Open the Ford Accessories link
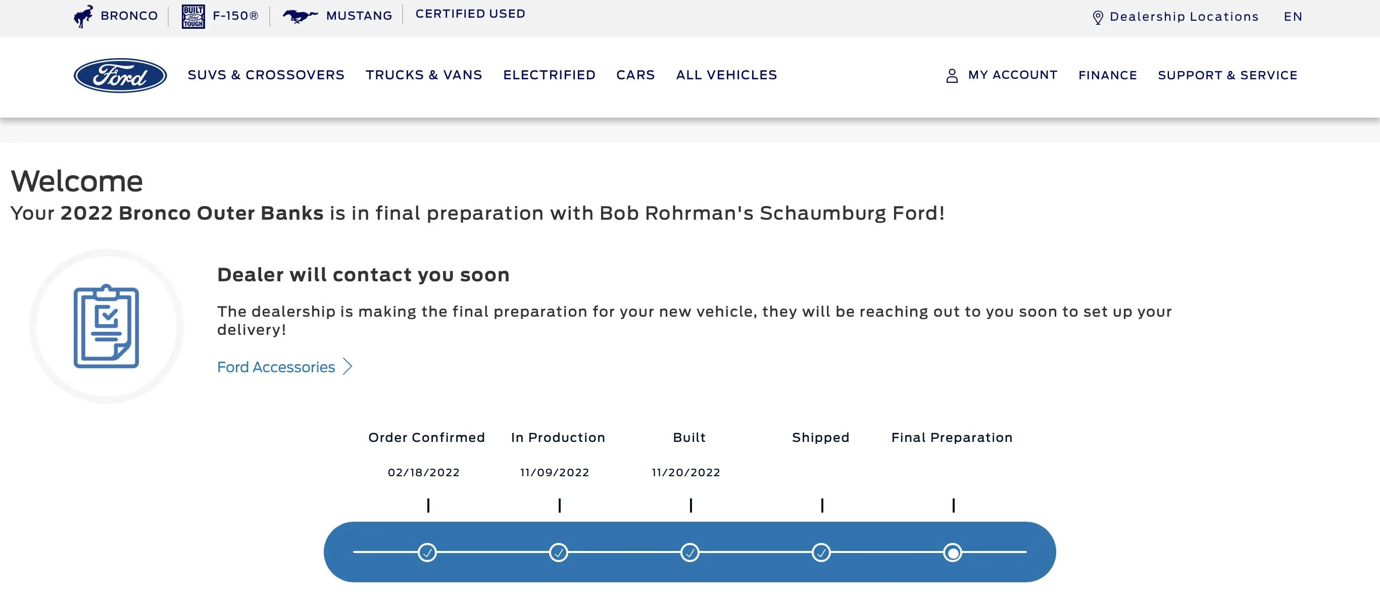Viewport: 1380px width, 603px height. (276, 367)
